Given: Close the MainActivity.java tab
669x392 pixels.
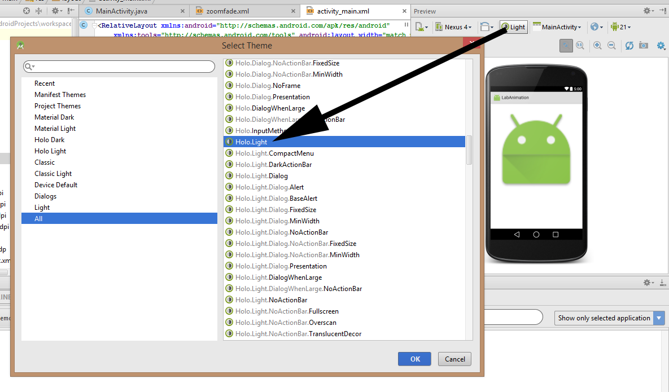Looking at the screenshot, I should (182, 11).
